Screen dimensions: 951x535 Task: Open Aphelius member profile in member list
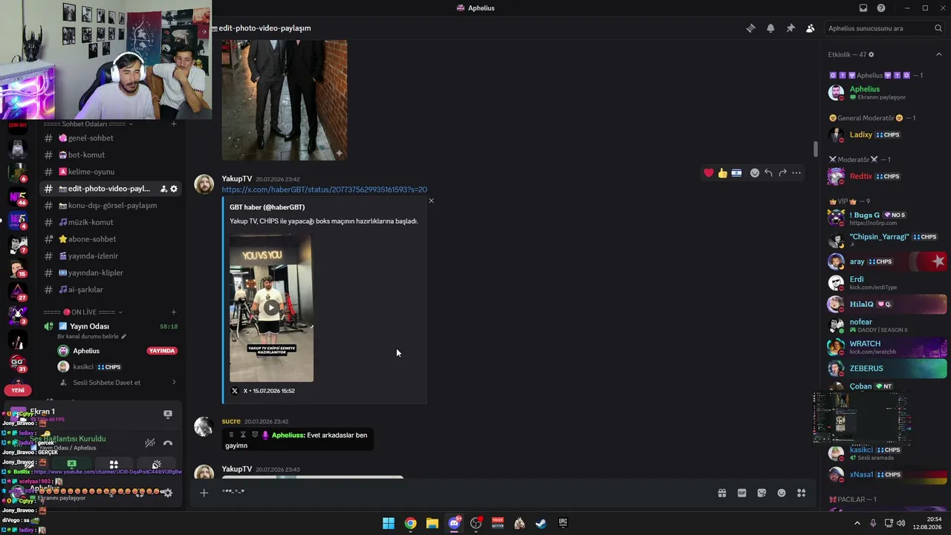tap(887, 93)
